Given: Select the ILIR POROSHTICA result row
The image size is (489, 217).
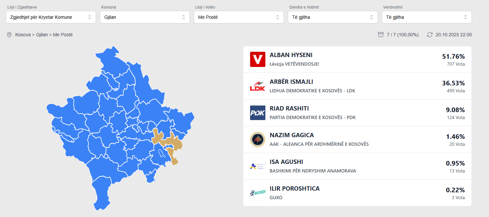Looking at the screenshot, I should click(357, 193).
